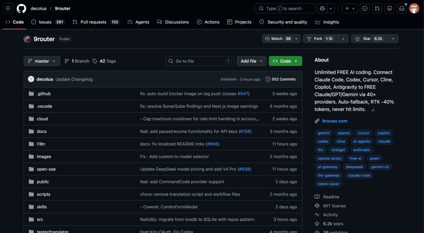Focus the Go to file field

[x=200, y=61]
